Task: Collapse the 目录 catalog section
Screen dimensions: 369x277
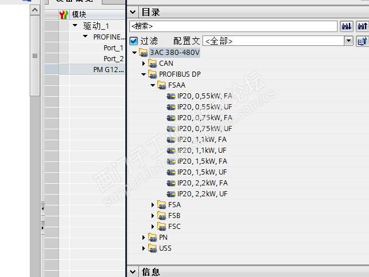Action: coord(133,12)
